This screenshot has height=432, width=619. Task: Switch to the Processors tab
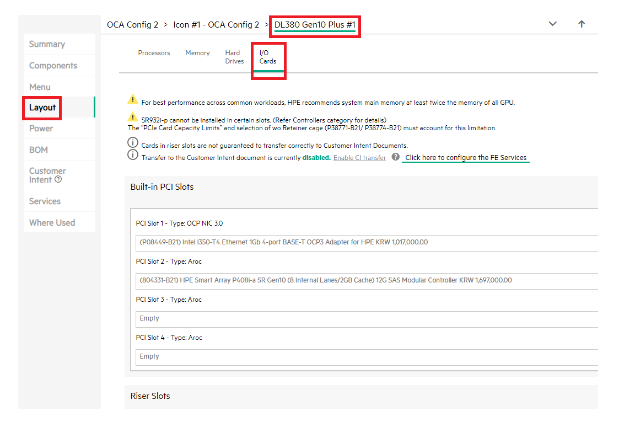point(154,53)
